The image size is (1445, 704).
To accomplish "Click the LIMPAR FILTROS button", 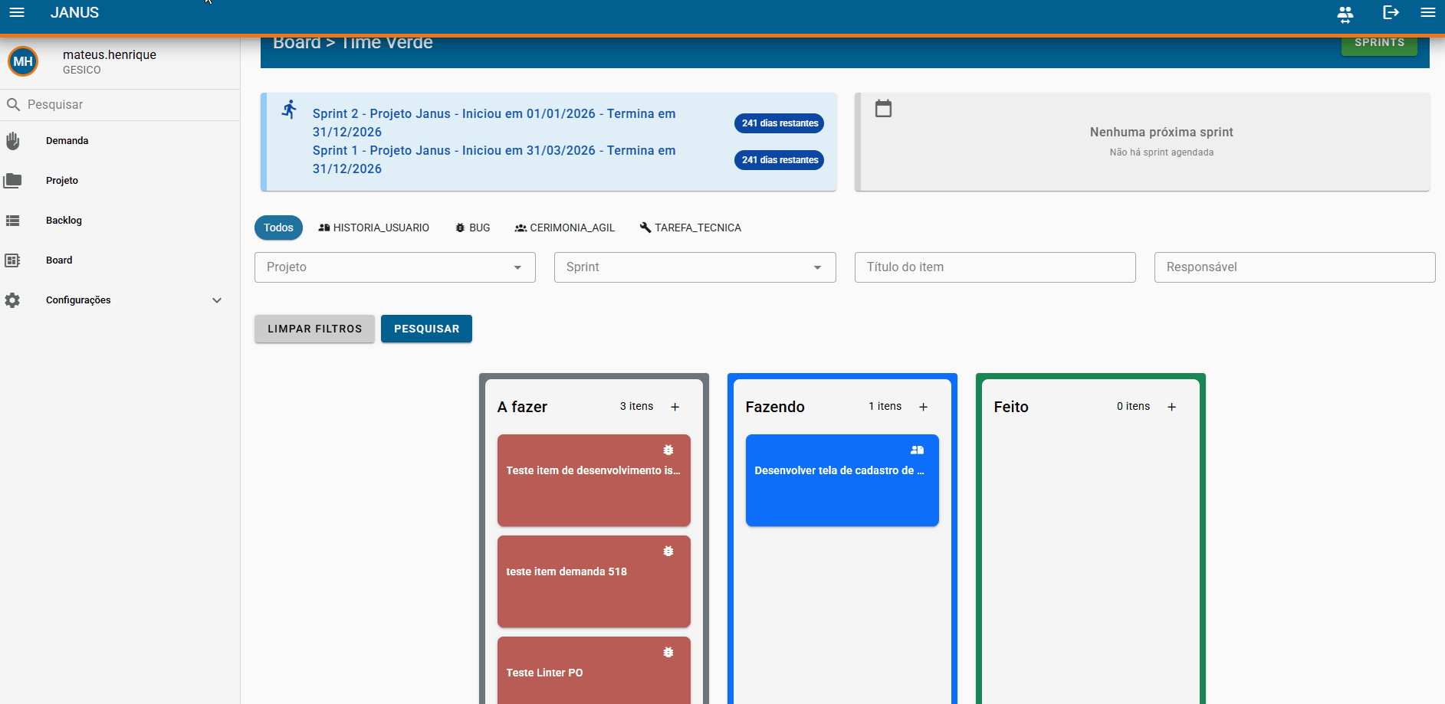I will coord(314,329).
